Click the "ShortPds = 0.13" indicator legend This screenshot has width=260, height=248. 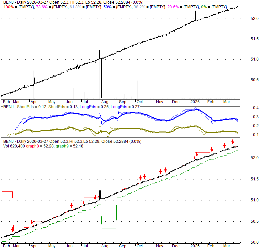[x=63, y=107]
